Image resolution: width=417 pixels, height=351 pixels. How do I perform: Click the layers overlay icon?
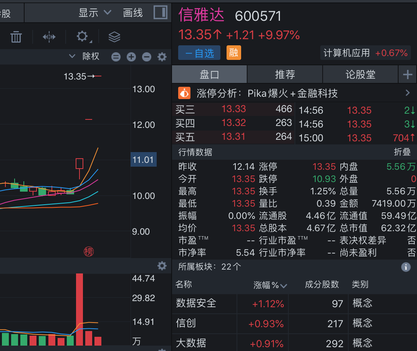pos(114,37)
